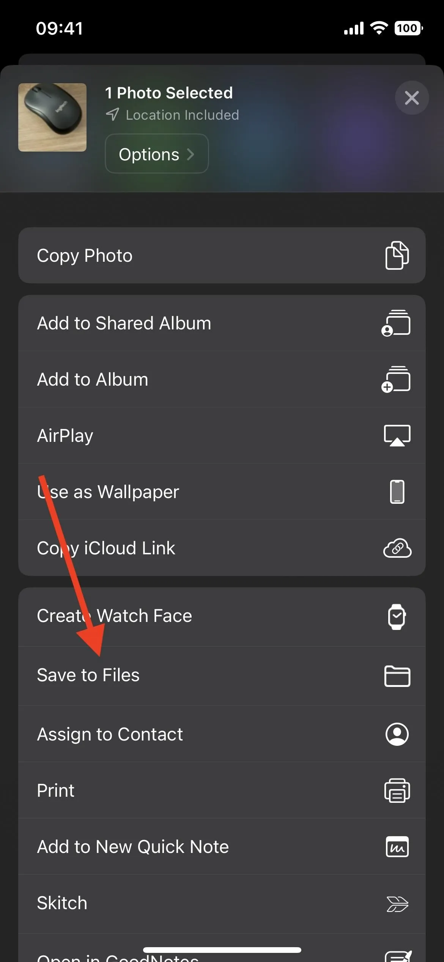Tap the printer icon
This screenshot has height=962, width=444.
tap(397, 791)
